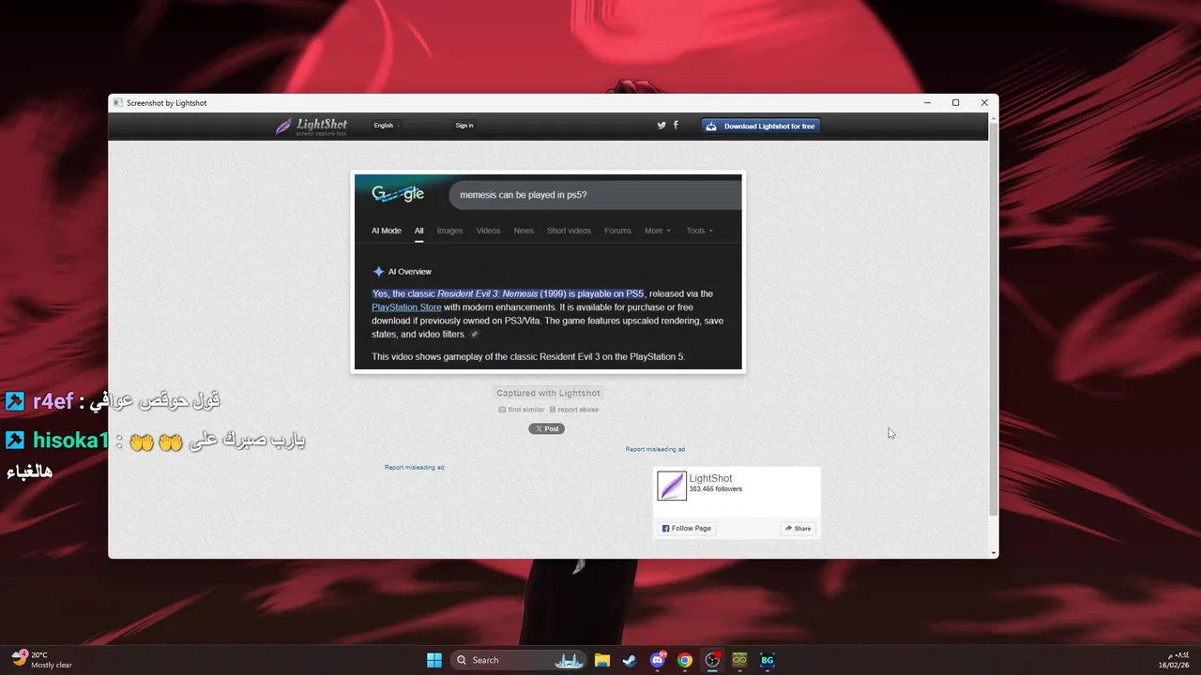1201x675 pixels.
Task: Click the find similar link
Action: [522, 410]
